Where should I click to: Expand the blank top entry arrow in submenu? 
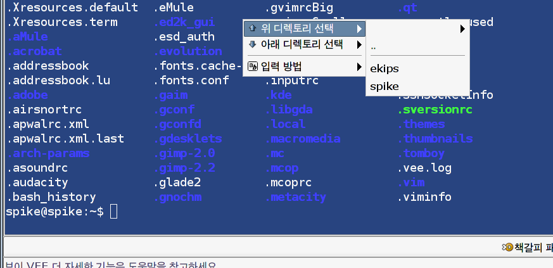(x=462, y=29)
